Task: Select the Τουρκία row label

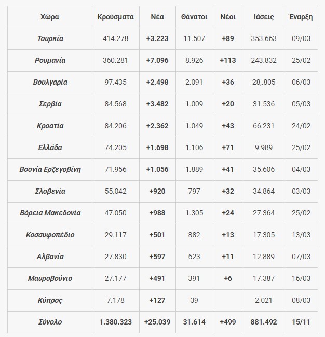Action: 50,38
